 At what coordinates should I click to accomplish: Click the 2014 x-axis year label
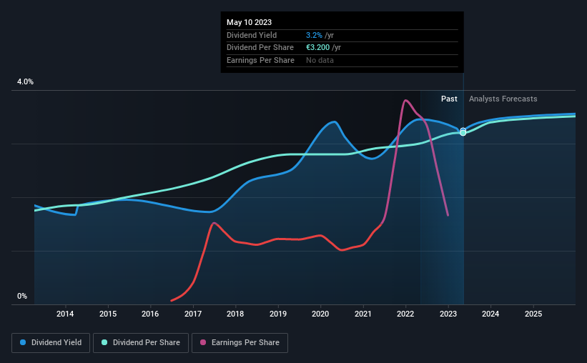[x=65, y=314]
